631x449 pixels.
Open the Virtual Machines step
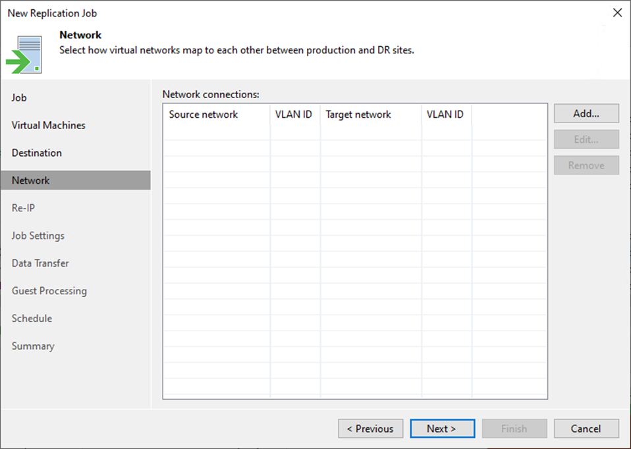pyautogui.click(x=48, y=125)
